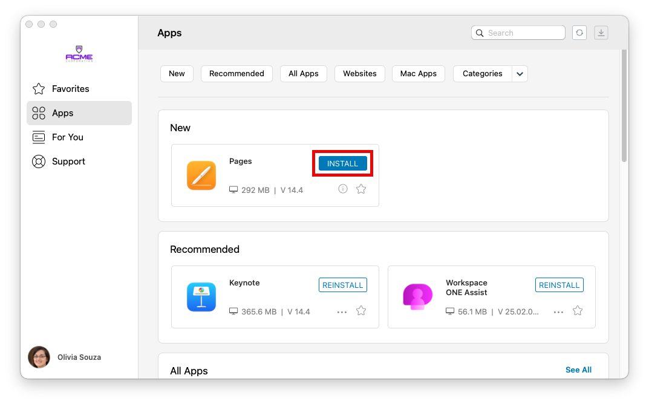Screen dimensions: 649x404
Task: Click the downloads icon in the toolbar
Action: [601, 33]
